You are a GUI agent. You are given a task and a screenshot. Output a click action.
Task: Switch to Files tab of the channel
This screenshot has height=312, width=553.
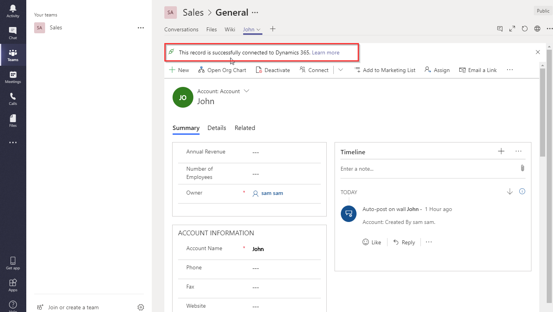(x=211, y=29)
